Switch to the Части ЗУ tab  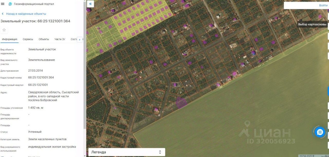[x=60, y=39]
